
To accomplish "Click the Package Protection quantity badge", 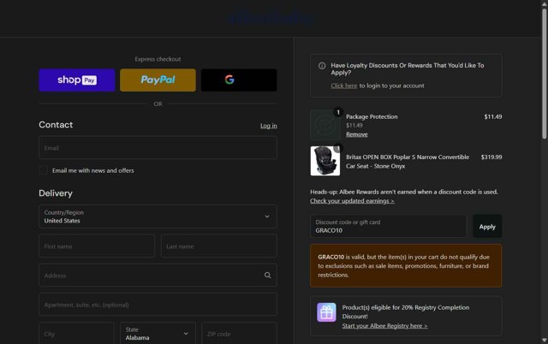I will (x=338, y=112).
